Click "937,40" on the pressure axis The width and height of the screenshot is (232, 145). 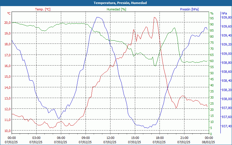(226, 126)
